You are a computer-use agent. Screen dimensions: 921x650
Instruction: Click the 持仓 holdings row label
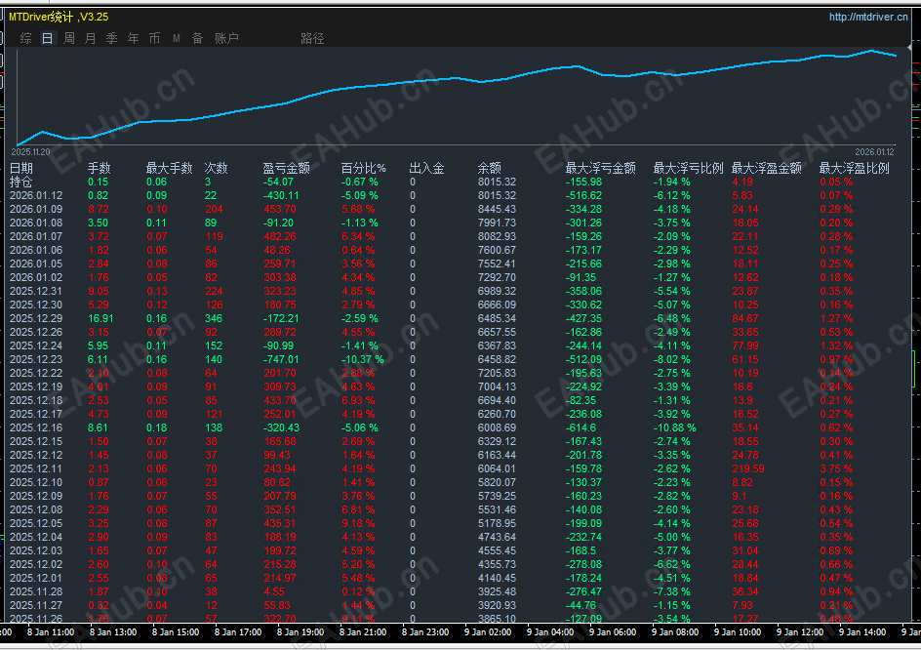21,182
